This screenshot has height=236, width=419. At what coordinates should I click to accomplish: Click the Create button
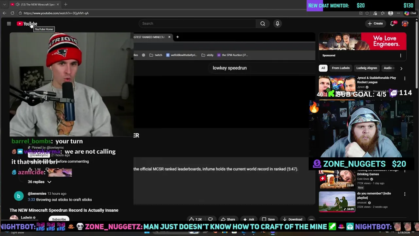pyautogui.click(x=375, y=24)
